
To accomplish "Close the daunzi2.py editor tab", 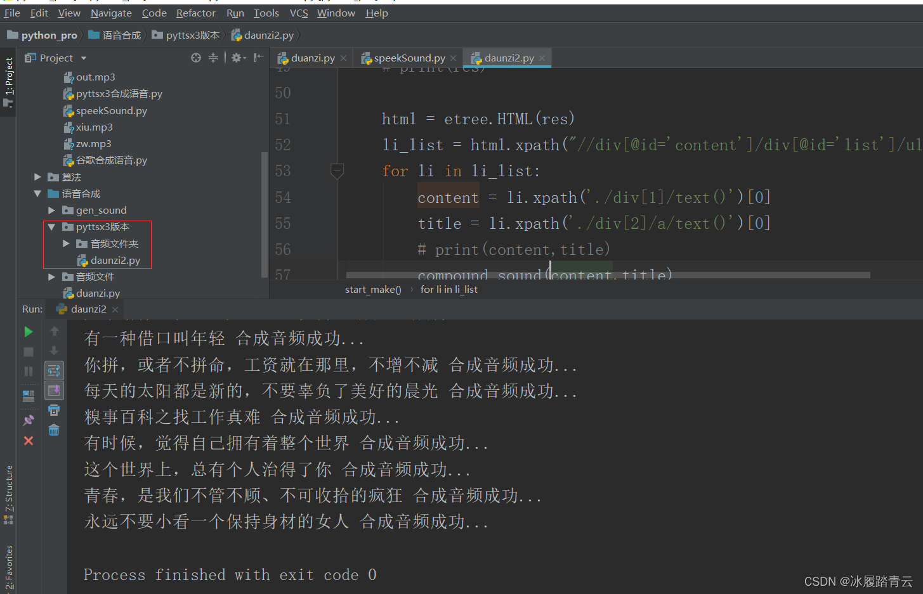I will [x=542, y=58].
